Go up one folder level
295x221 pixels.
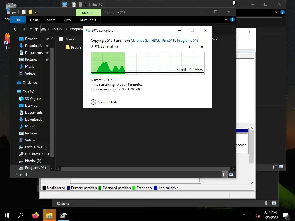point(37,29)
